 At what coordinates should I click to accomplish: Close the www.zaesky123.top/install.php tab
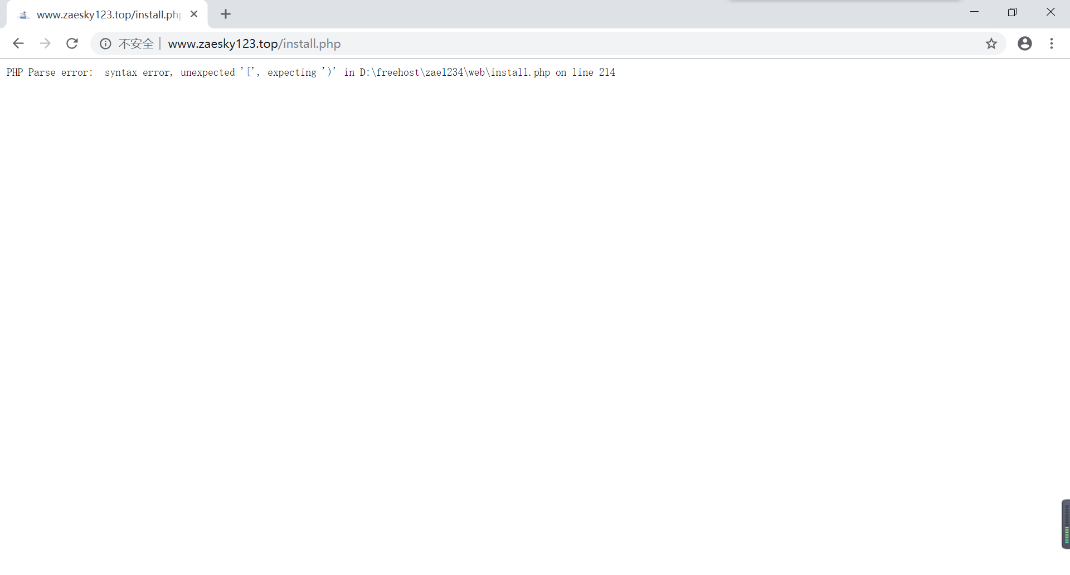pos(194,14)
